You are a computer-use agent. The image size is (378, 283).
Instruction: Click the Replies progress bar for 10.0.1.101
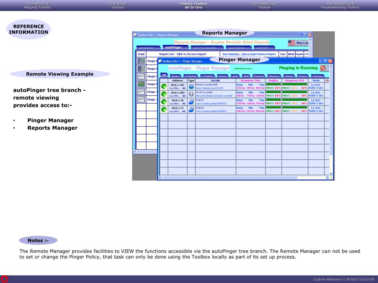coord(273,84)
